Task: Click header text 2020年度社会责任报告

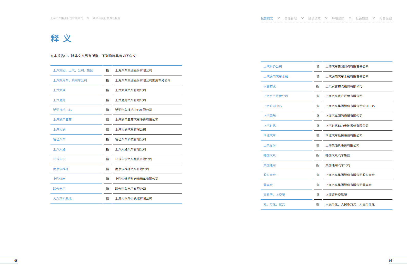Action: 106,18
